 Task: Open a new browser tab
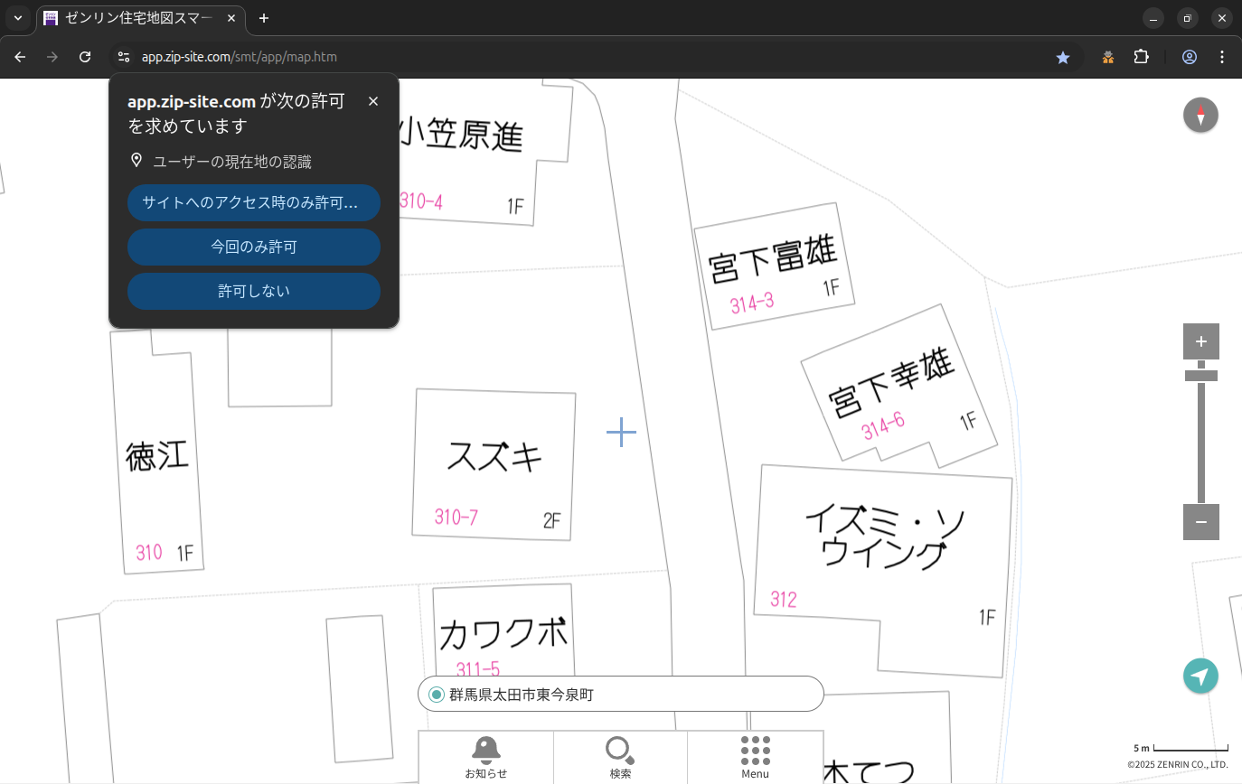pyautogui.click(x=263, y=18)
